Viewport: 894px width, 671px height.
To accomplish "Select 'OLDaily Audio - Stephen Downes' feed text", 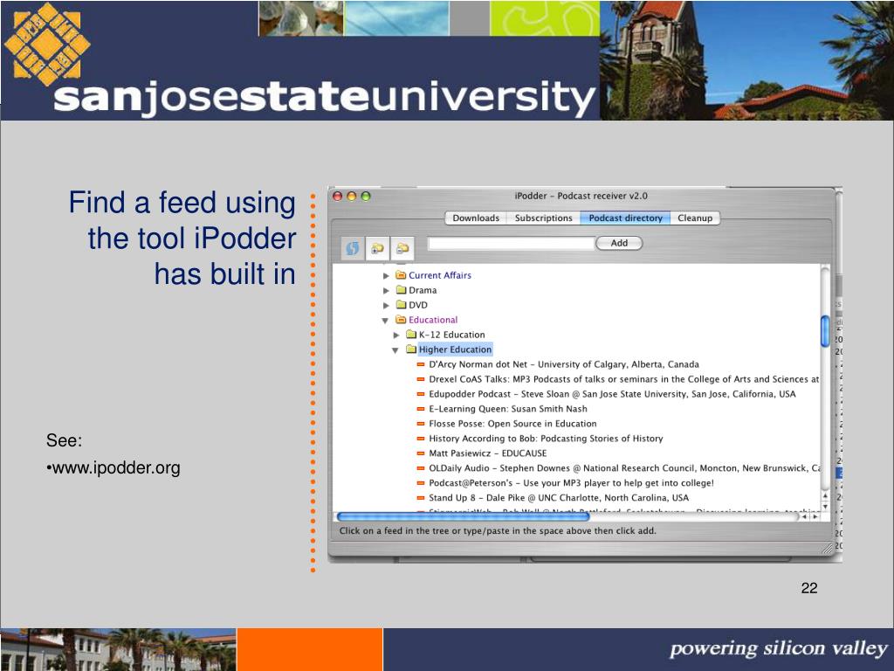I will pyautogui.click(x=499, y=468).
